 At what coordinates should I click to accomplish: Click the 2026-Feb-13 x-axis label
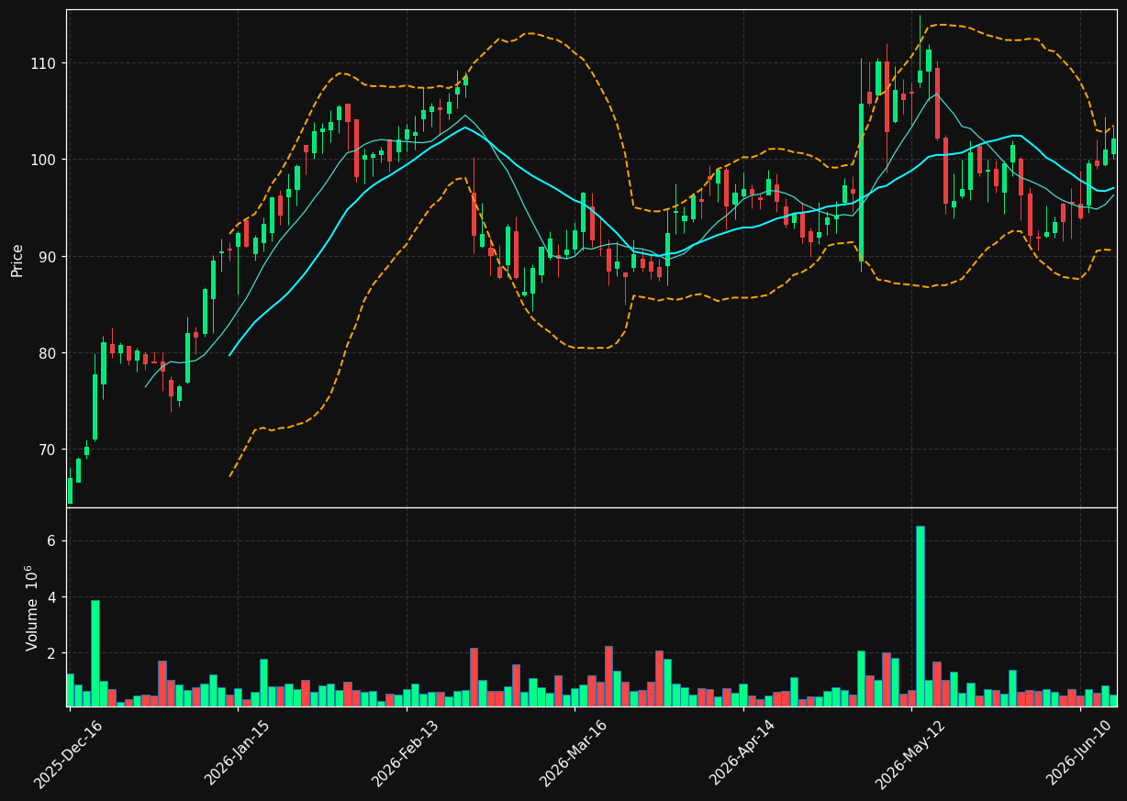coord(405,754)
